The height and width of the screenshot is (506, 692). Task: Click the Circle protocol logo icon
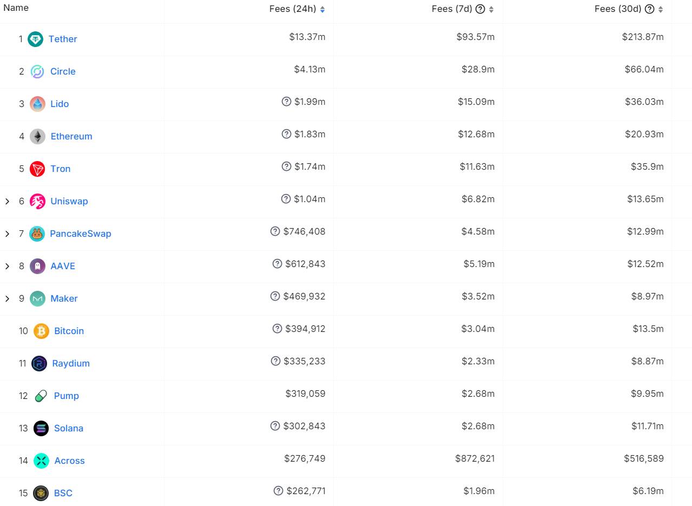(x=37, y=71)
